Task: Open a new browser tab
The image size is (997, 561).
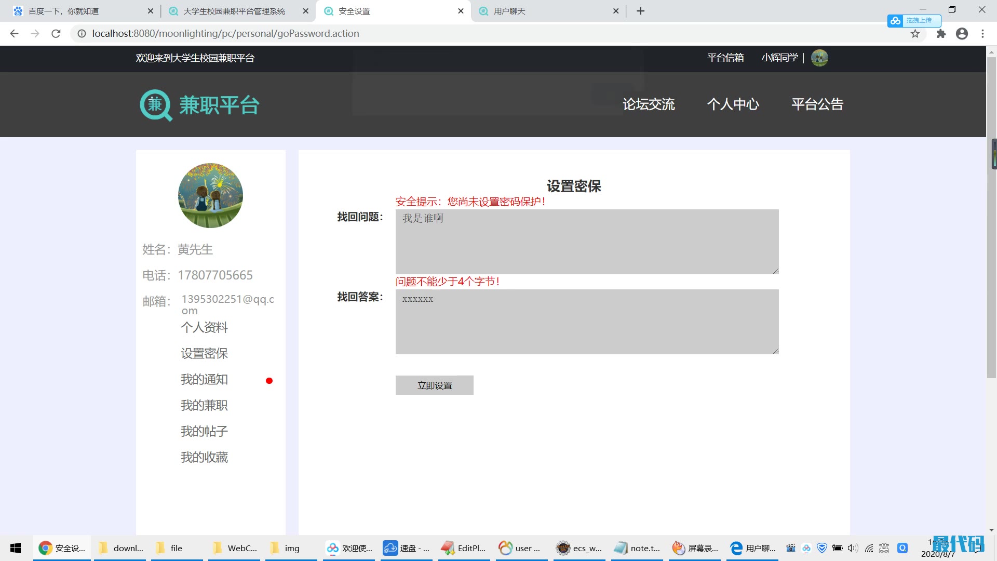Action: [x=640, y=11]
